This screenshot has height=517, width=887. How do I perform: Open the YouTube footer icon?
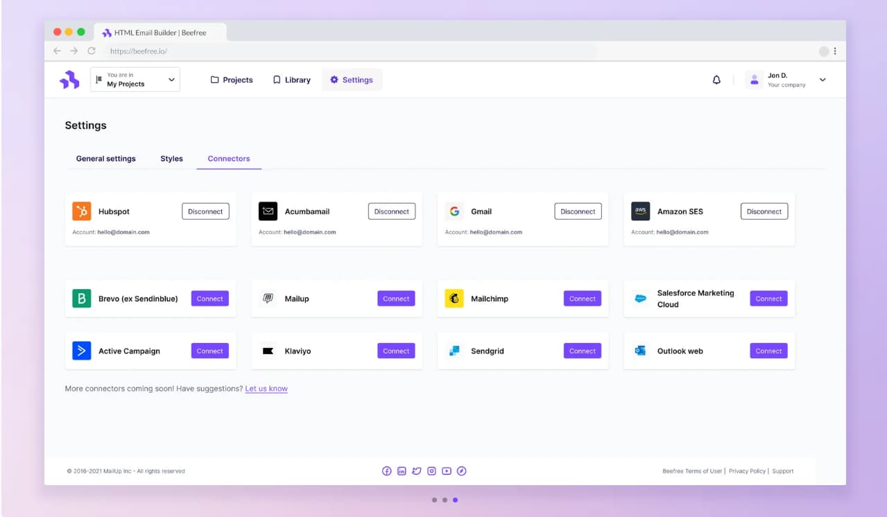pyautogui.click(x=447, y=471)
